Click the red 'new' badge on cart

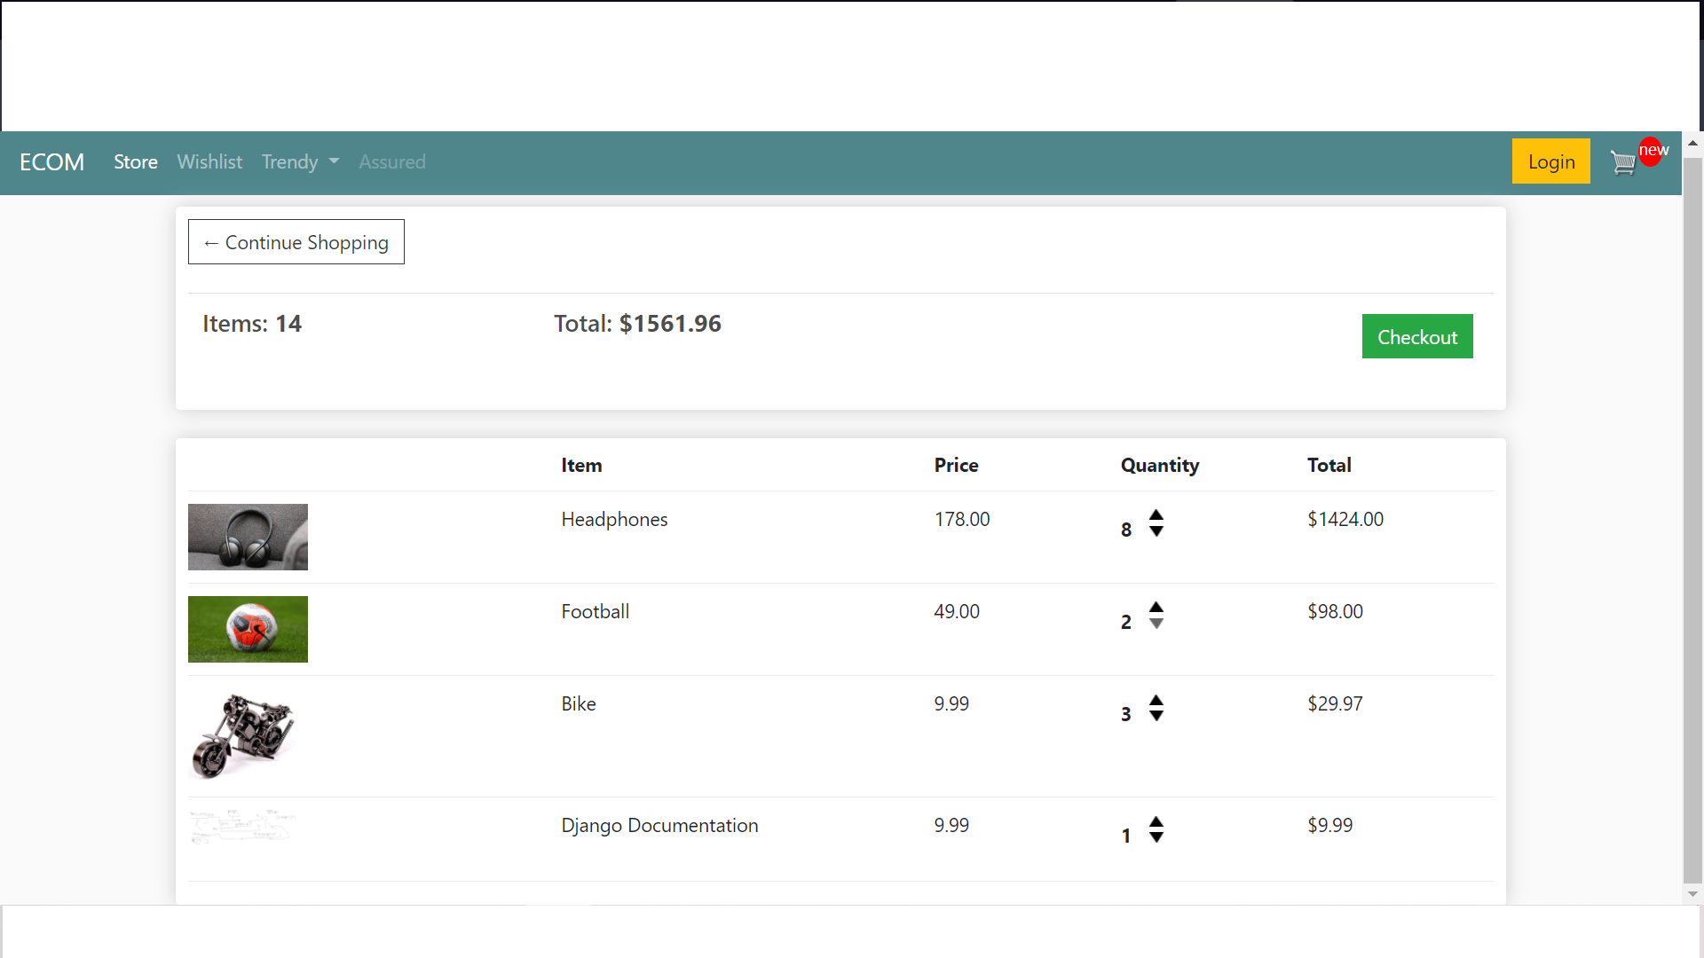pos(1653,151)
